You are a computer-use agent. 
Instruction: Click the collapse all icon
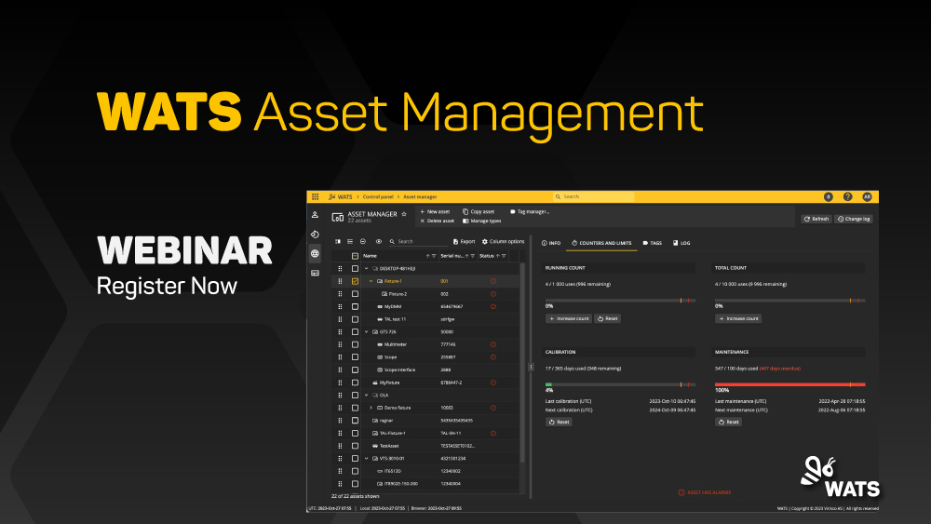pos(363,242)
